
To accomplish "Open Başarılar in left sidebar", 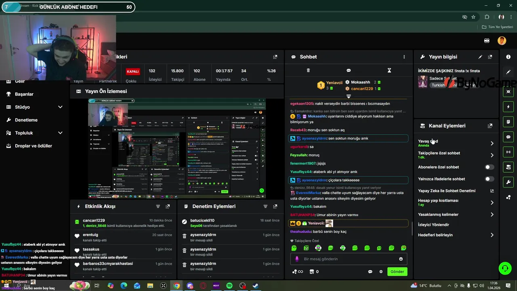I will 24,94.
